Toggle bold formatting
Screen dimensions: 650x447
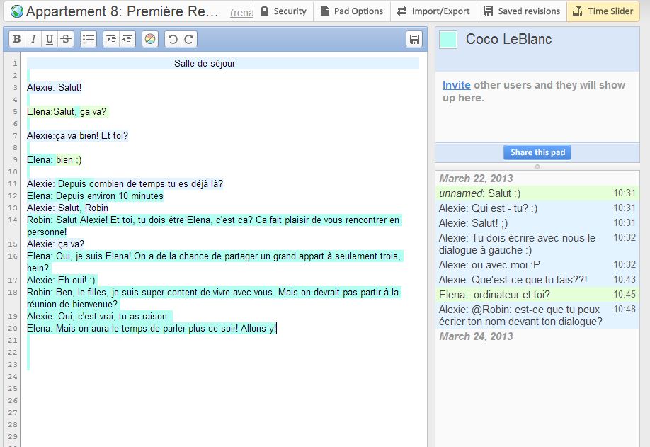(17, 40)
